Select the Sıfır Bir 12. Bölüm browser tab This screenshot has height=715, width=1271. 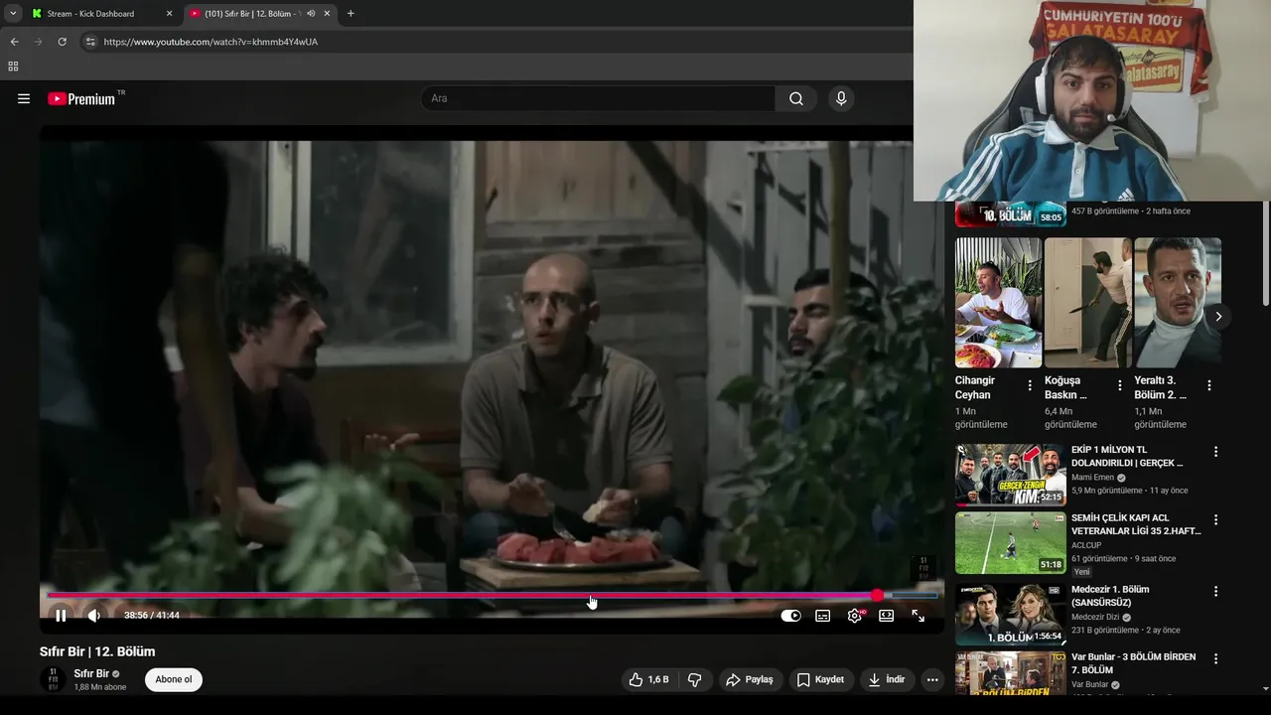pos(251,14)
